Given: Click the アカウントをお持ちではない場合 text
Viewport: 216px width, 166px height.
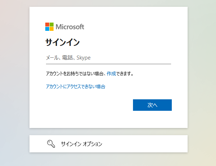Looking at the screenshot, I should pos(75,73).
